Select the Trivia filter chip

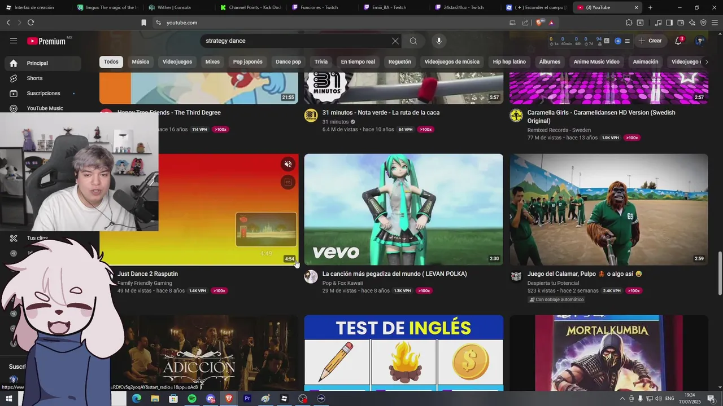[321, 61]
